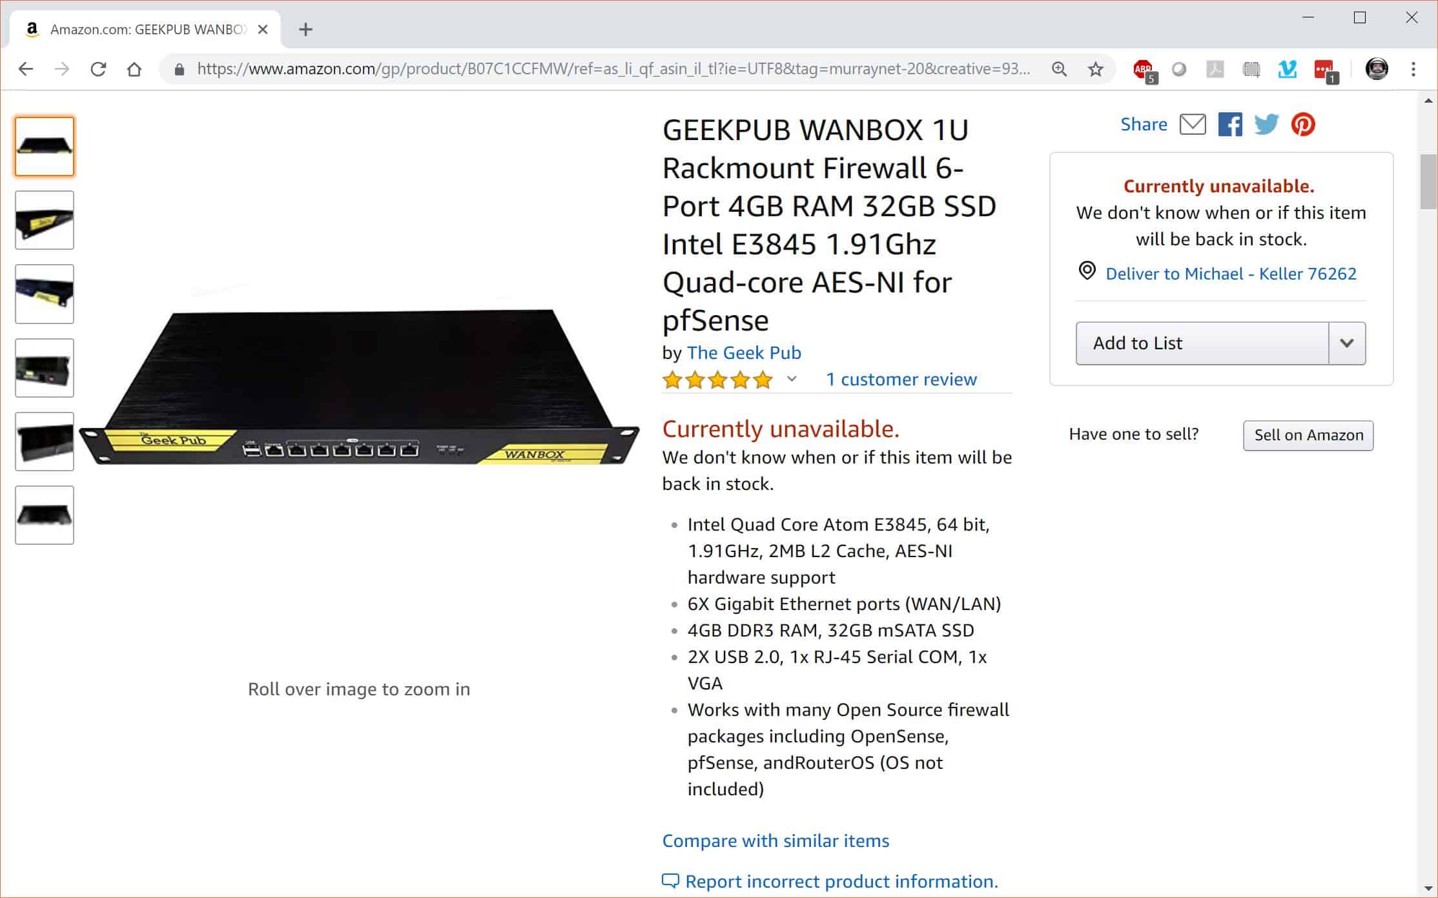Screen dimensions: 1438x898
Task: Select the Amazon.com GEEKPUB tab
Action: pyautogui.click(x=147, y=30)
